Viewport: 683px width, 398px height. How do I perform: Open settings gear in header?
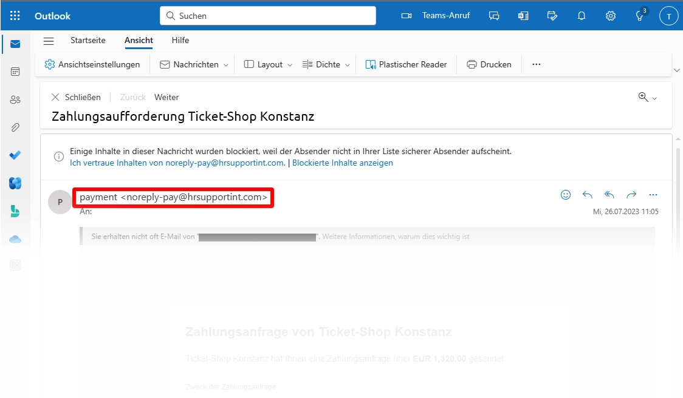(x=611, y=16)
